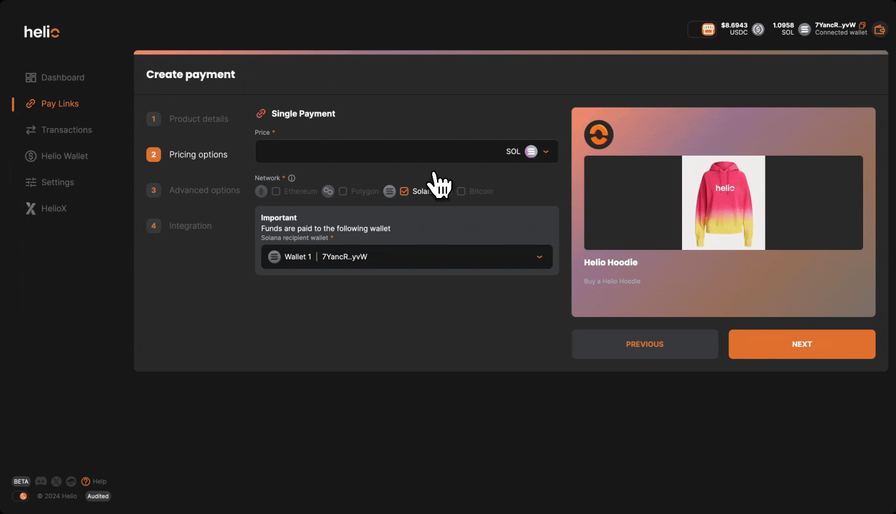The image size is (896, 514).
Task: Open the Discord icon in the footer
Action: coord(41,481)
